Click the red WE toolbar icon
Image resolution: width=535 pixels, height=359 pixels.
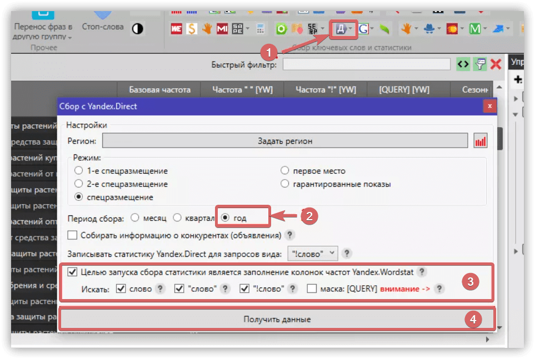click(x=176, y=29)
